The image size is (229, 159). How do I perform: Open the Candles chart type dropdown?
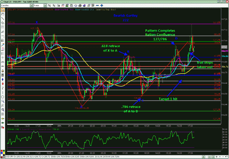click(x=31, y=6)
